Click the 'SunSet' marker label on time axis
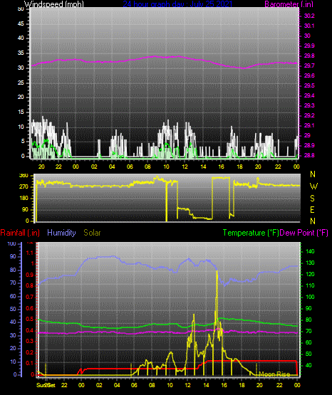The image size is (332, 395). tap(46, 385)
